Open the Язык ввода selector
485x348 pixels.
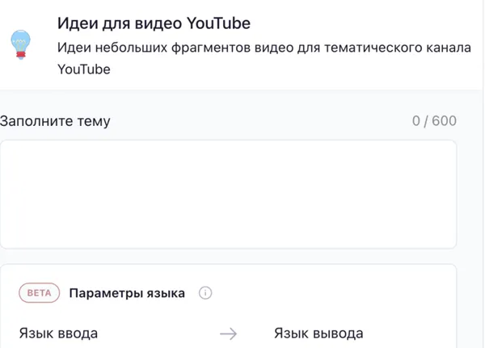pos(58,333)
